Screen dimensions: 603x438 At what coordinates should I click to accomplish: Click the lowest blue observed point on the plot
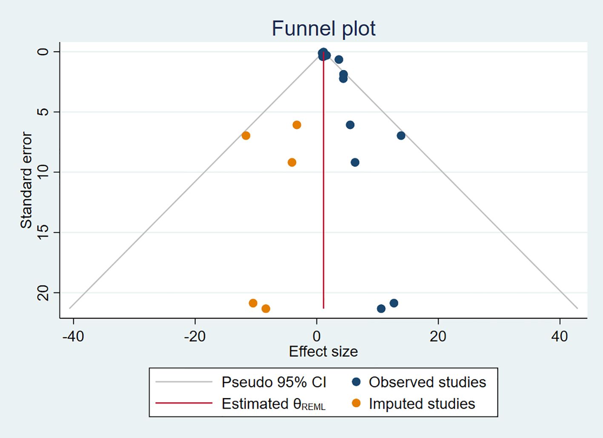click(x=381, y=308)
